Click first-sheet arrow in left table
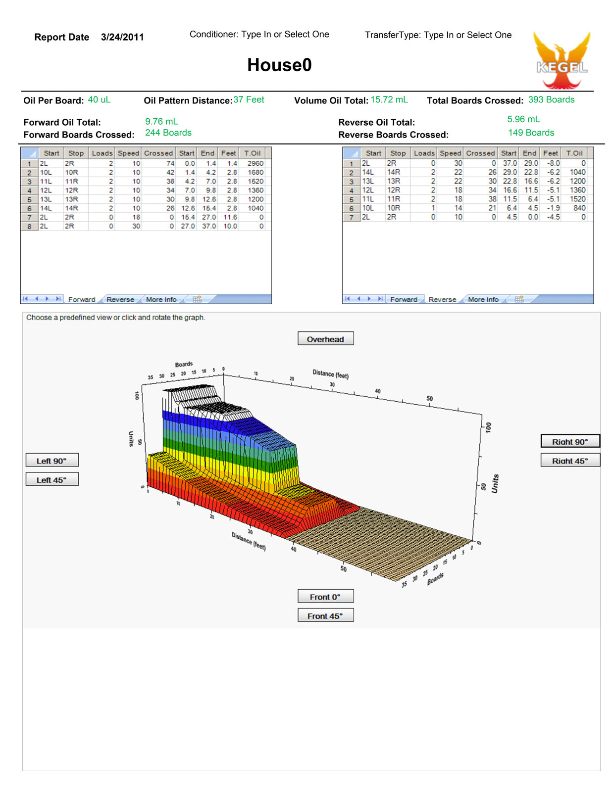Viewport: 614px width, 794px height. point(25,299)
